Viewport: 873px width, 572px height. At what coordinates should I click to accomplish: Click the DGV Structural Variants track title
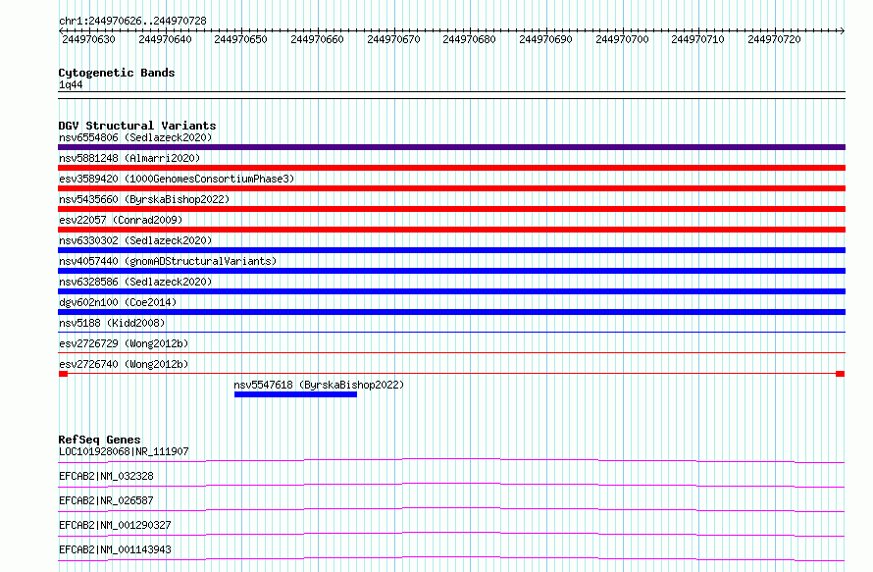(x=137, y=126)
